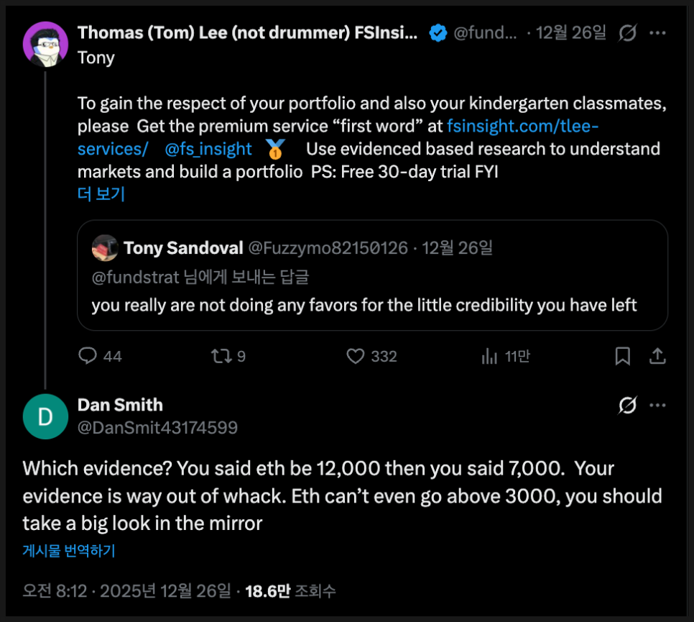Click the @fs_insight mention
This screenshot has width=694, height=622.
tap(208, 149)
